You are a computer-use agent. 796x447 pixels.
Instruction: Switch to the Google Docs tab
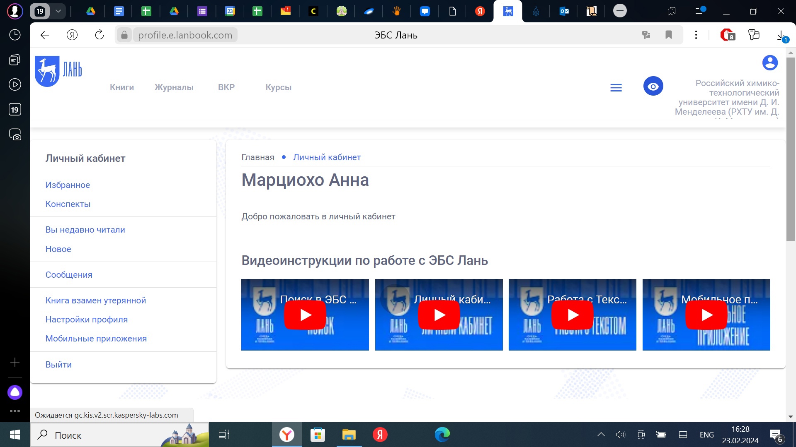point(119,11)
